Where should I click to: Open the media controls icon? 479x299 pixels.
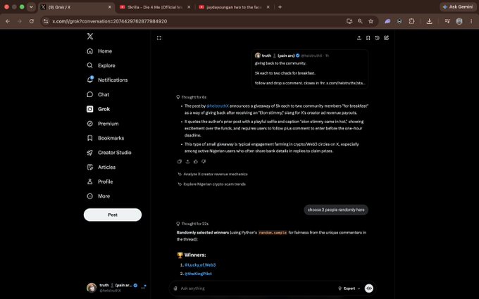(x=447, y=21)
